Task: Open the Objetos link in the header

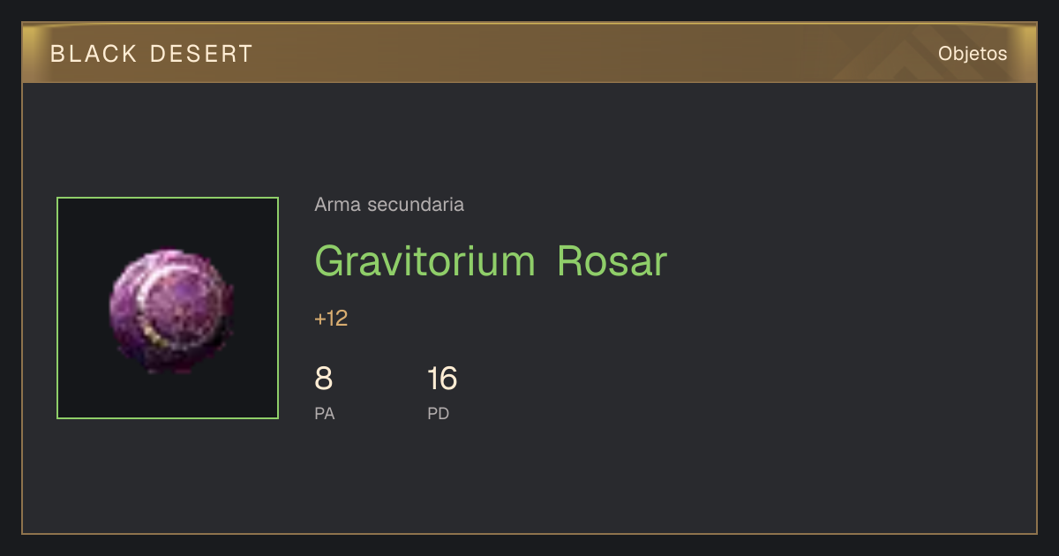Action: pyautogui.click(x=973, y=53)
